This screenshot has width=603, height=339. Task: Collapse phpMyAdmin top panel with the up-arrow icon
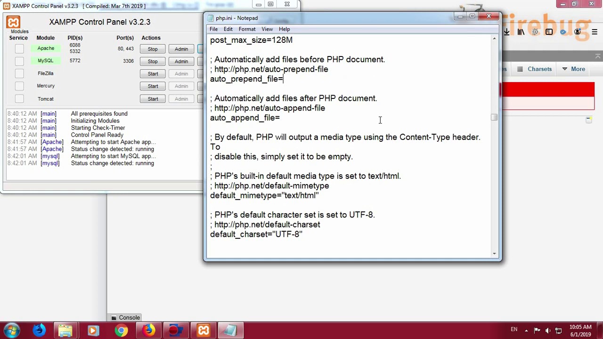pyautogui.click(x=598, y=56)
